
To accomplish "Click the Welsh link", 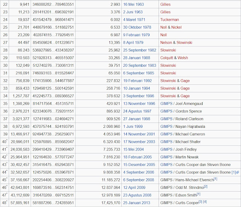I will (183, 58).
